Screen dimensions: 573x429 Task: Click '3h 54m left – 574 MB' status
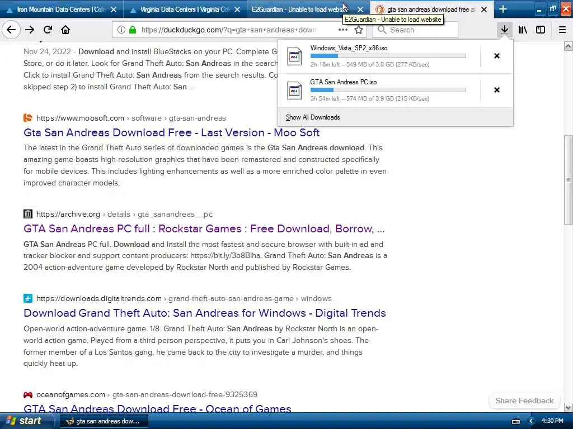click(370, 98)
